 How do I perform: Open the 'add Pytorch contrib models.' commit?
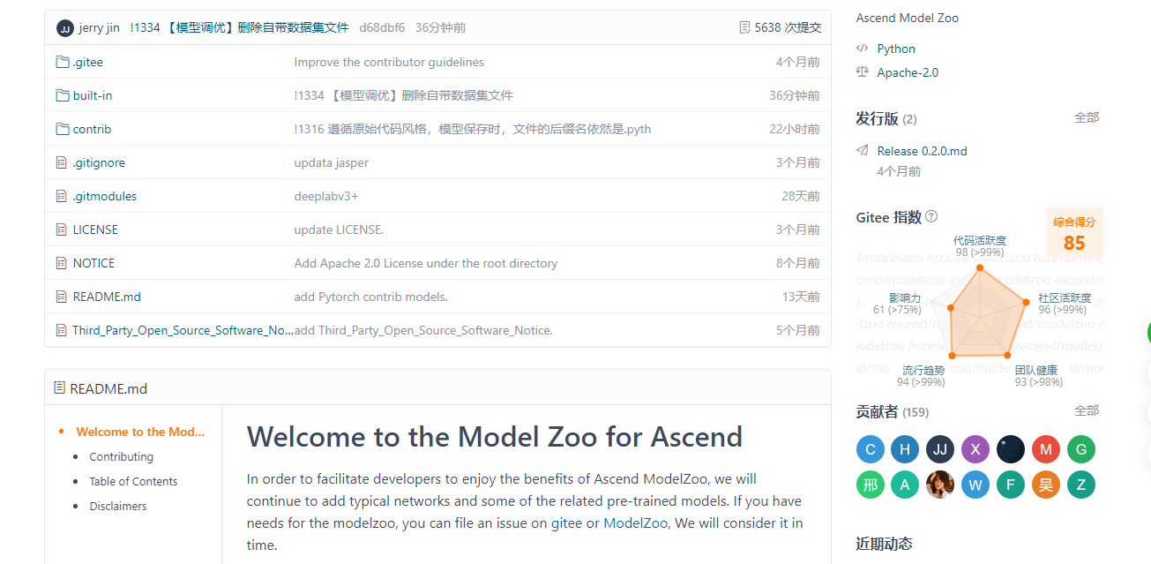pyautogui.click(x=371, y=297)
